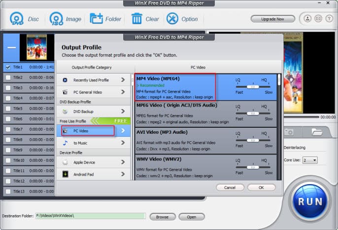
Task: Click the Apple Device icon
Action: 65,162
